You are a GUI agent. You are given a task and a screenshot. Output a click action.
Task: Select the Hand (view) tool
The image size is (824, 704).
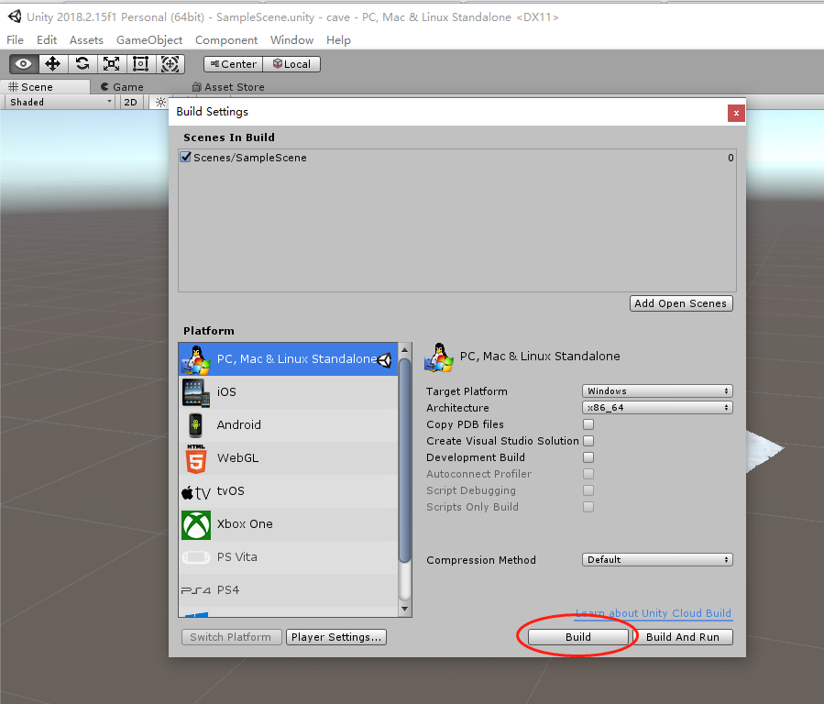[x=24, y=64]
